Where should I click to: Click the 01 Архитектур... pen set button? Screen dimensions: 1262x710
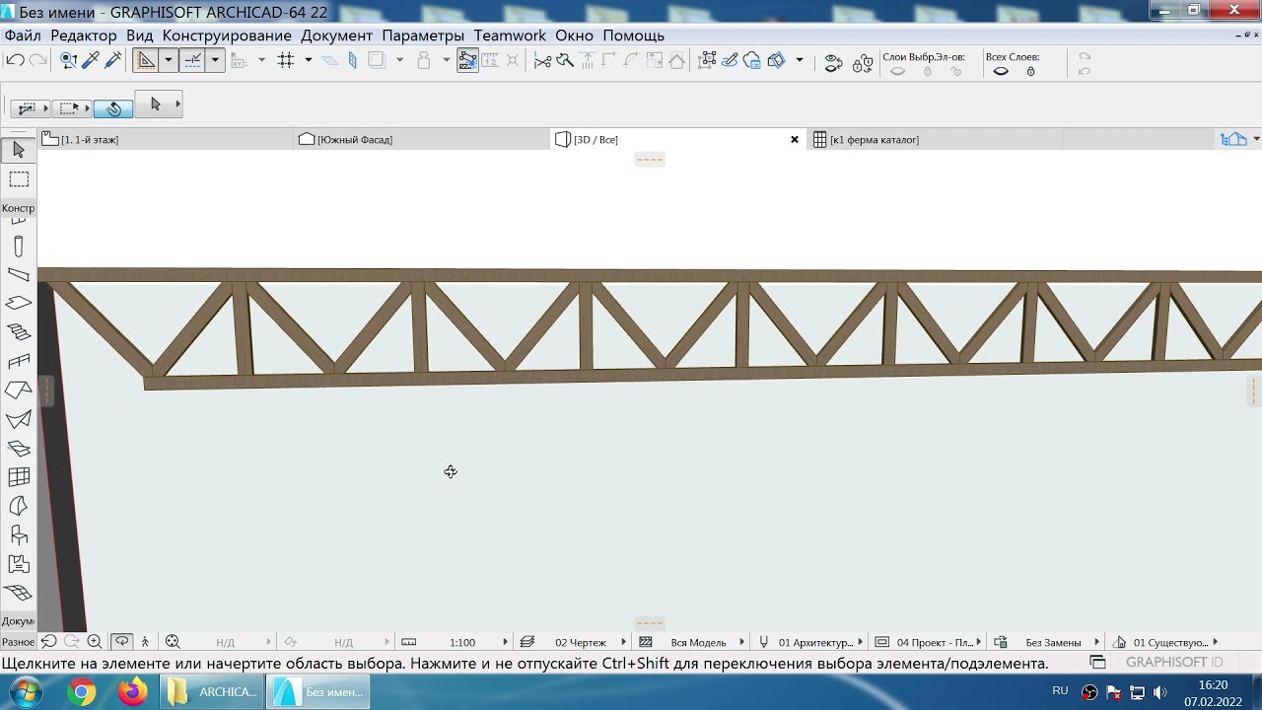coord(815,642)
